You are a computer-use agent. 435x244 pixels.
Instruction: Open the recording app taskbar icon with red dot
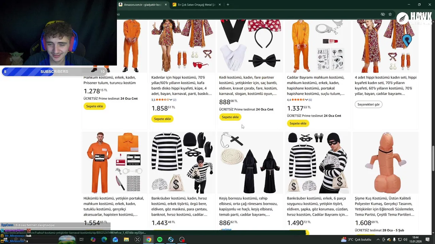[x=182, y=240]
